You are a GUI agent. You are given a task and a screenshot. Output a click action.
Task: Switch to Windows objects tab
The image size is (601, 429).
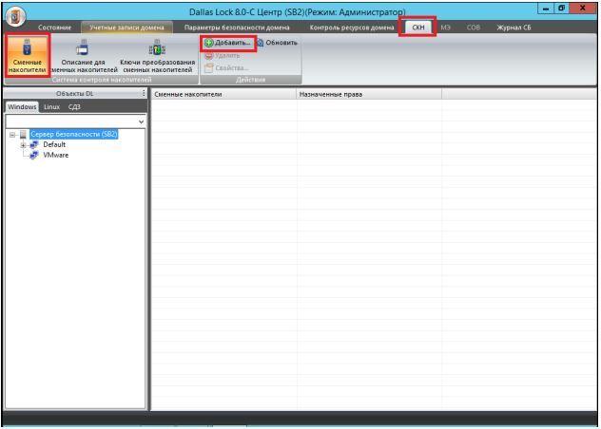click(x=22, y=106)
